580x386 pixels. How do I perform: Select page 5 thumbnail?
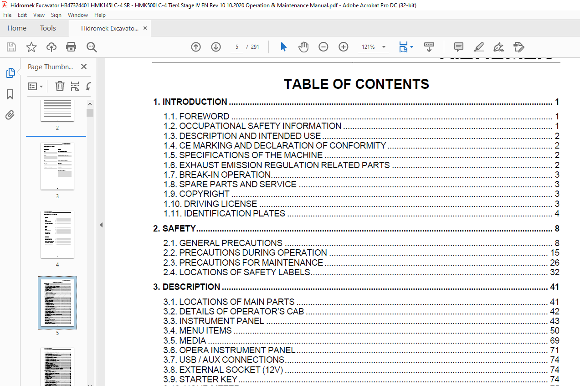pos(57,303)
